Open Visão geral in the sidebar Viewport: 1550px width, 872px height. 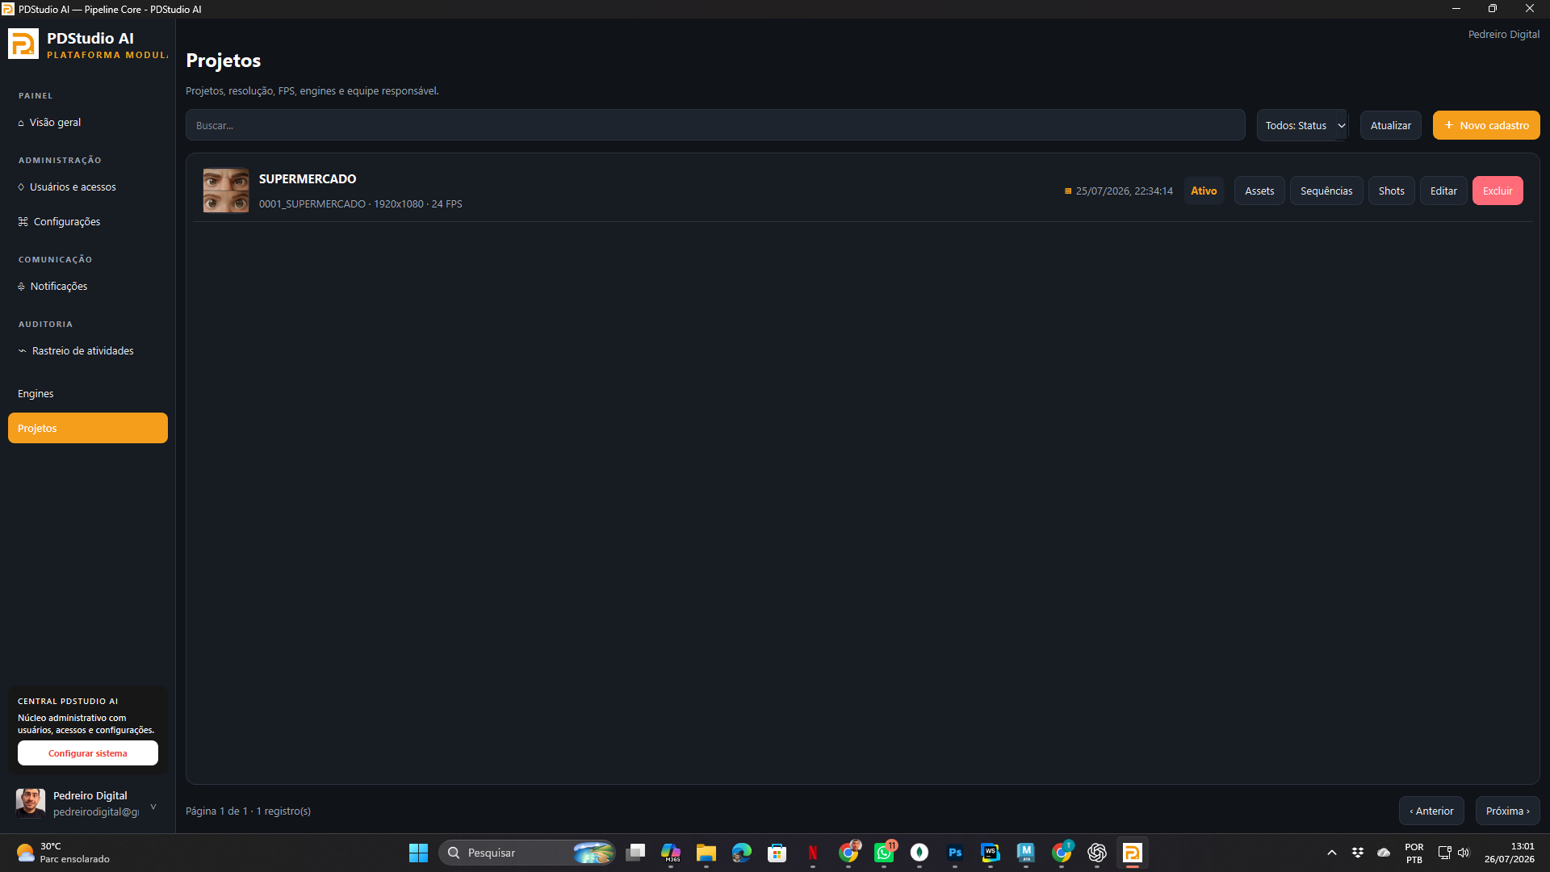click(88, 123)
